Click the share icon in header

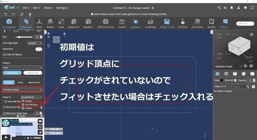tap(219, 8)
